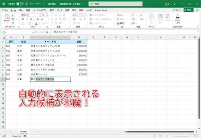Image resolution: width=201 pixels, height=138 pixels.
Task: Click the Merge and Center icon
Action: (x=64, y=19)
